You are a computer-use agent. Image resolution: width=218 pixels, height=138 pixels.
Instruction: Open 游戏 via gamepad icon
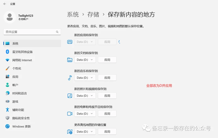[x=7, y=101]
